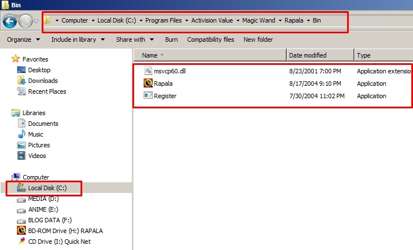Click the 8/23/2001 7:00 PM date cell

click(315, 71)
